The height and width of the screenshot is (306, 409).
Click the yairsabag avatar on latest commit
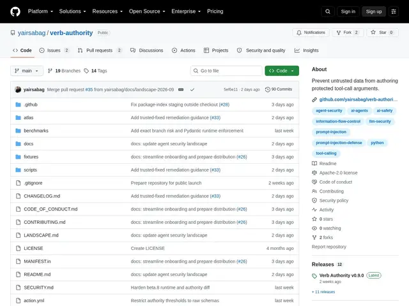click(x=18, y=89)
